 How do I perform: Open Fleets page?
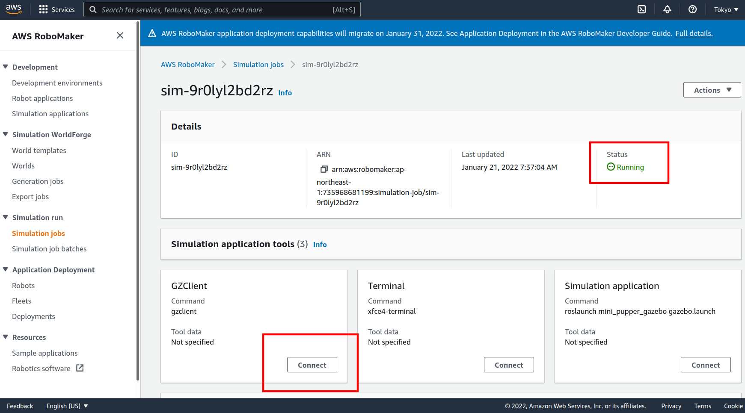(21, 301)
